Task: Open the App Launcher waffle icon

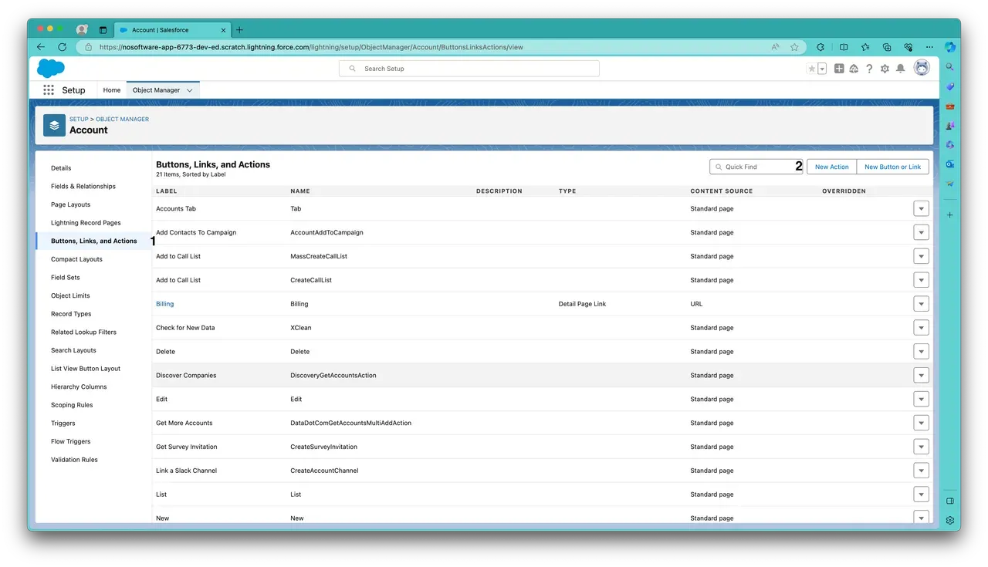Action: pos(48,89)
